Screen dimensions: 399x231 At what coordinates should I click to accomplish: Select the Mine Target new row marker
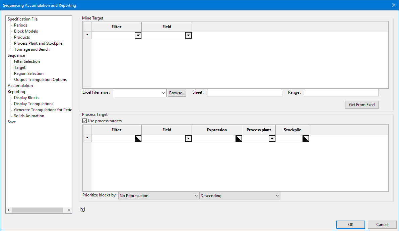tap(87, 36)
